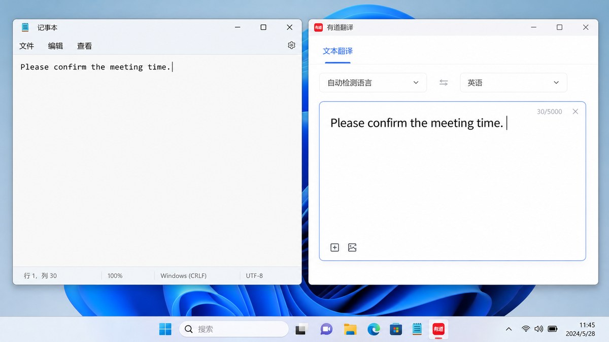Click the image translation icon
This screenshot has width=609, height=342.
click(352, 247)
